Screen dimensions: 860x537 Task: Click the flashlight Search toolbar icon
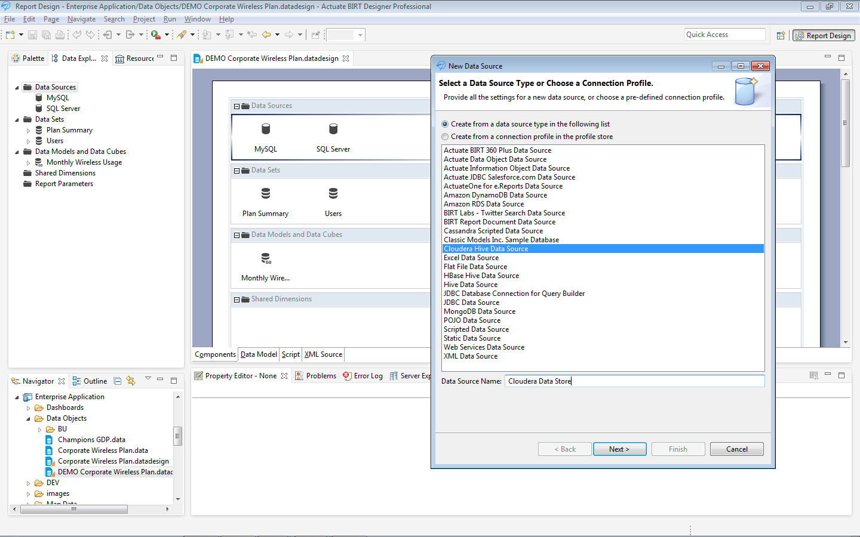(182, 35)
